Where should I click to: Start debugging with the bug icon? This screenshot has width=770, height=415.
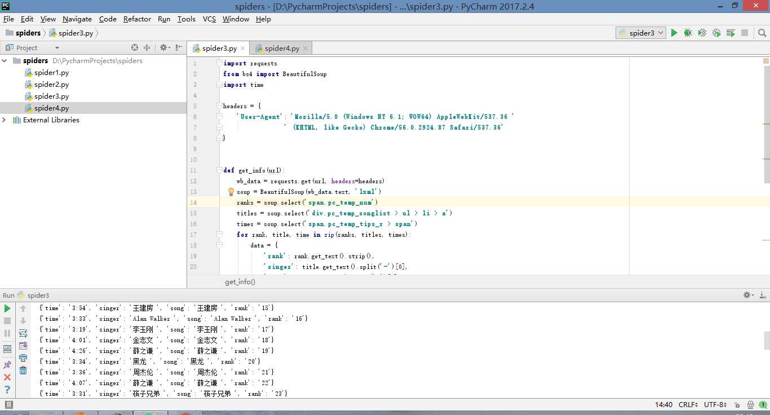[688, 33]
